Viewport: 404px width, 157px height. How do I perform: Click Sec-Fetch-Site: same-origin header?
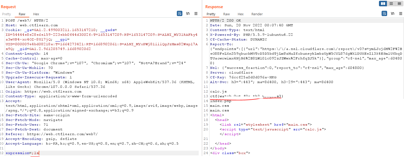[37, 115]
